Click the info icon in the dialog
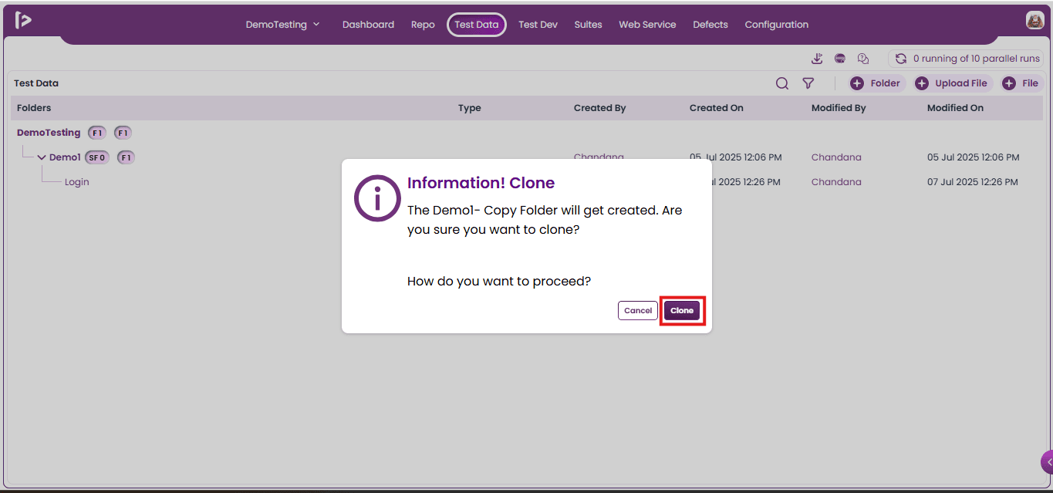Viewport: 1053px width, 493px height. tap(377, 198)
